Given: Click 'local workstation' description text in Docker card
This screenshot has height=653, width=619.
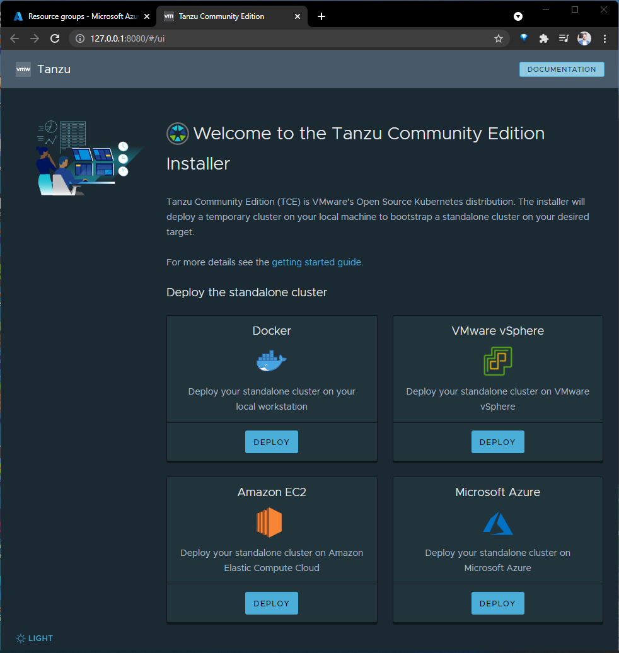Looking at the screenshot, I should (x=272, y=407).
